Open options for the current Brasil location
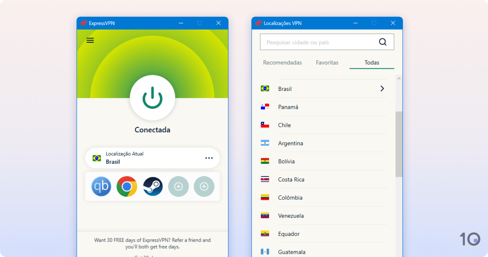 (x=209, y=158)
